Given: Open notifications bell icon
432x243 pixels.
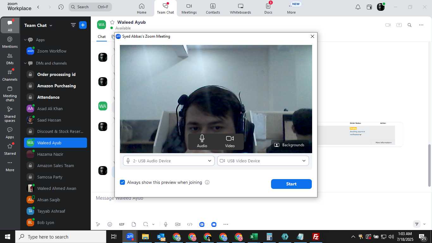Looking at the screenshot, I should 358,7.
